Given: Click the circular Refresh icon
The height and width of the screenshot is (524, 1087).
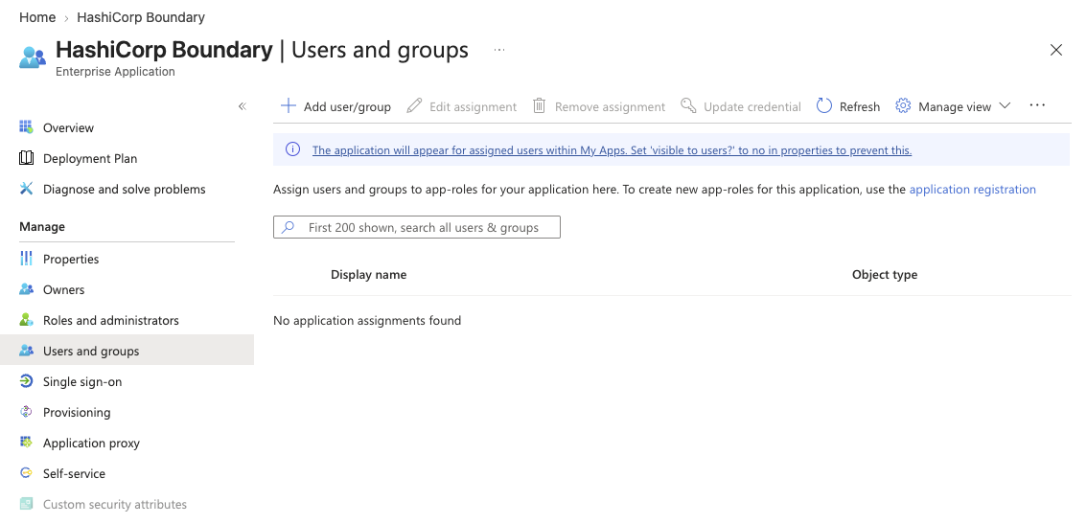Looking at the screenshot, I should pos(823,106).
